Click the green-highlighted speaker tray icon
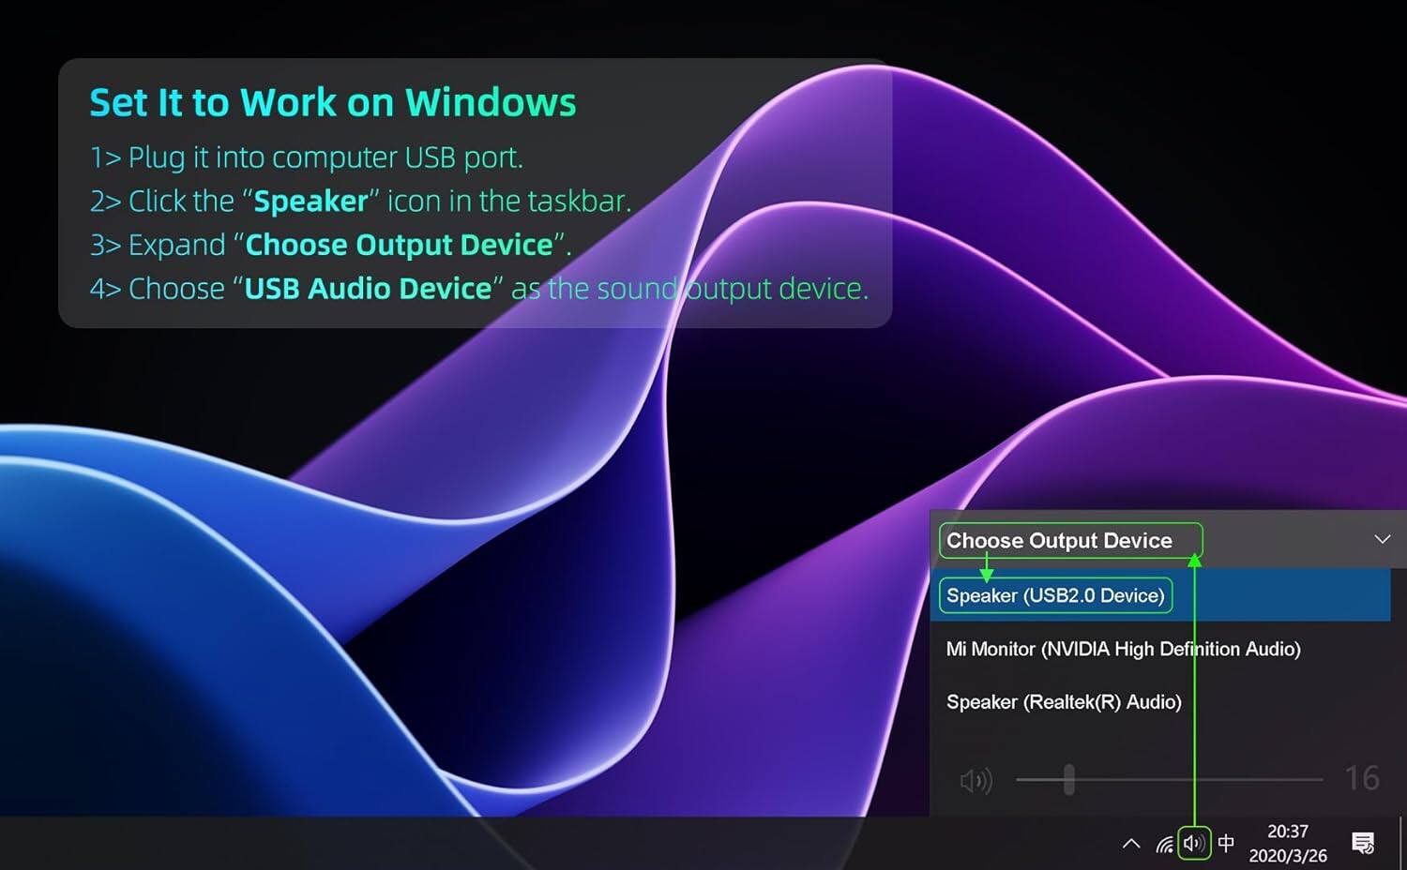The image size is (1407, 870). 1195,843
